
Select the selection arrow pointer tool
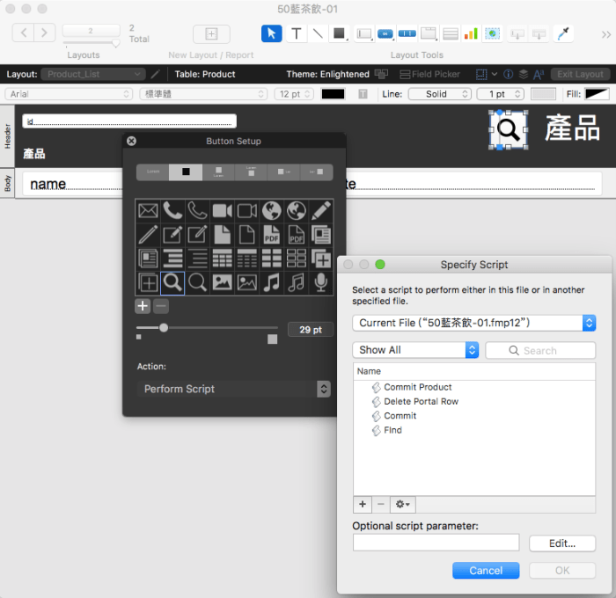click(x=272, y=34)
